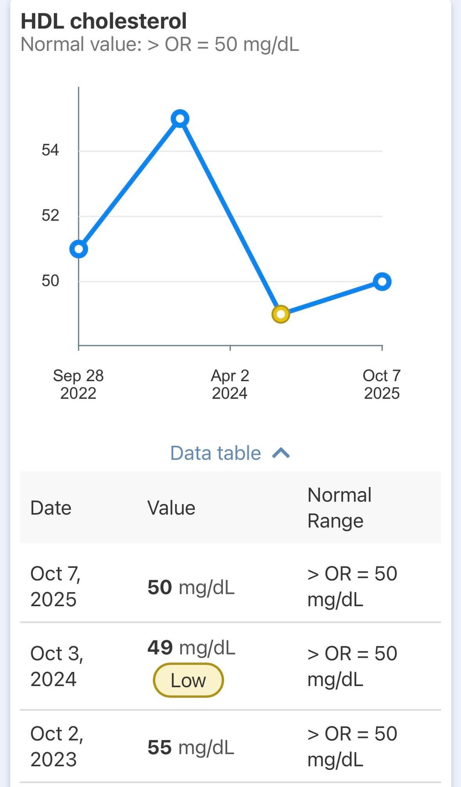
Task: Click the 55 mg/dL result value
Action: click(191, 748)
